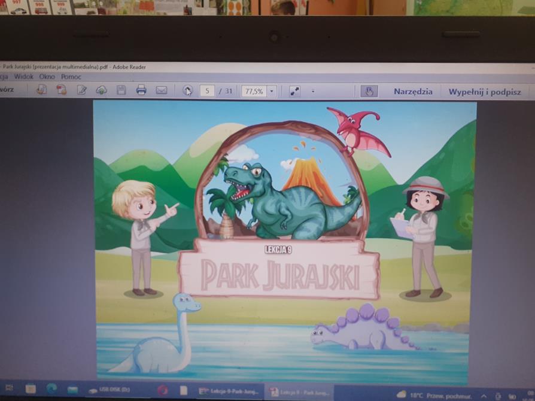Open the Microsoft Edge taskbar icon
The height and width of the screenshot is (401, 535).
pyautogui.click(x=51, y=390)
